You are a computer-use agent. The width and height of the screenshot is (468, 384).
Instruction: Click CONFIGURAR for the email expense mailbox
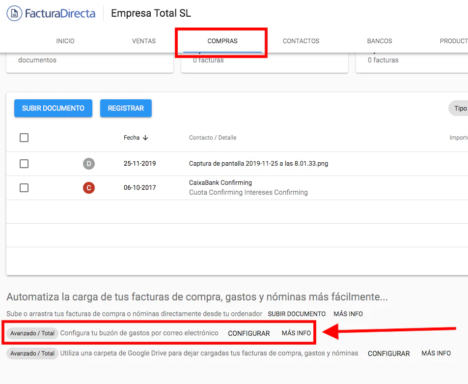[x=248, y=333]
